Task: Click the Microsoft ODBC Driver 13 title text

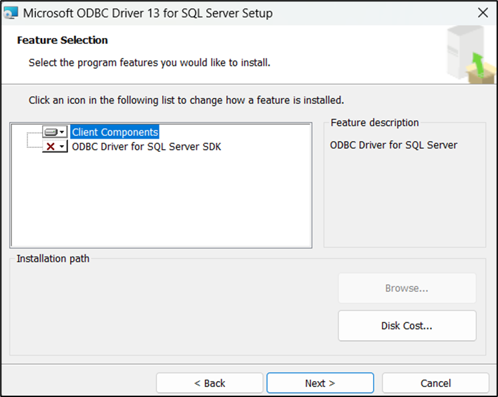Action: [148, 13]
